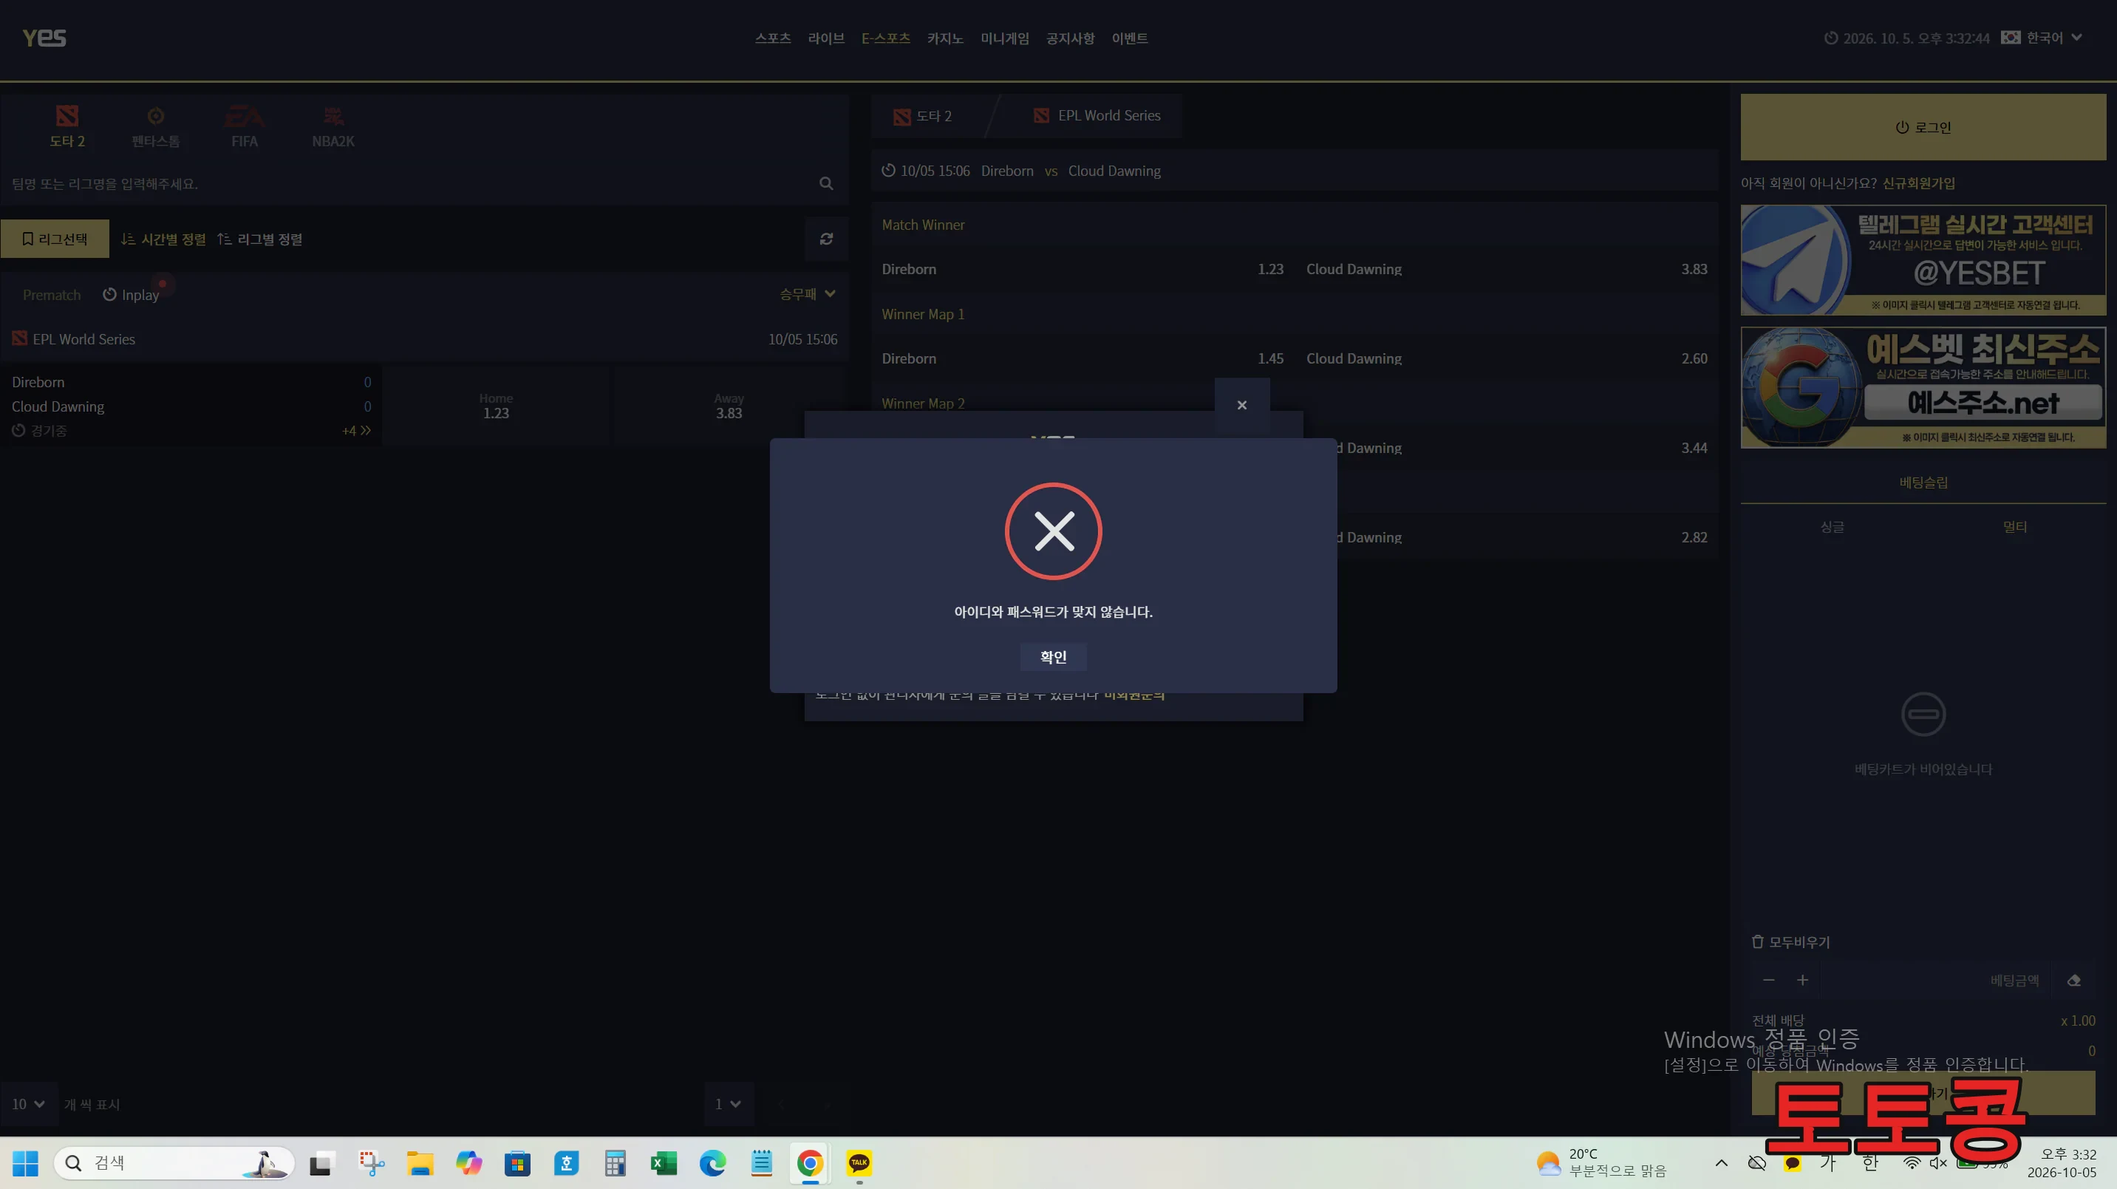Sort matches by 리그별 정렬

click(x=259, y=239)
